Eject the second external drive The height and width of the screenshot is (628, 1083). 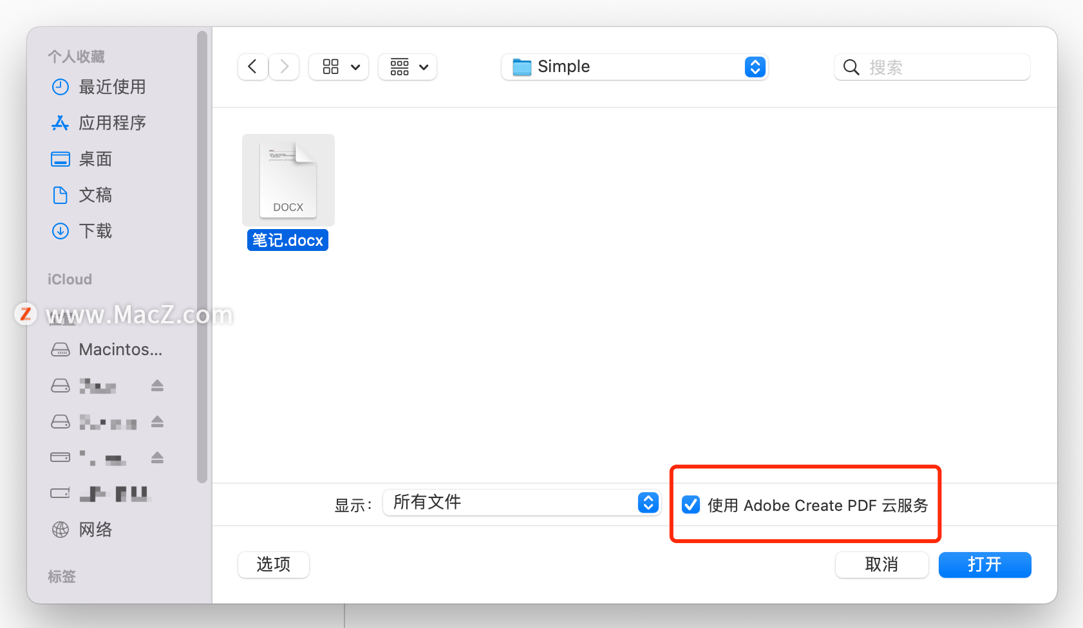point(157,421)
